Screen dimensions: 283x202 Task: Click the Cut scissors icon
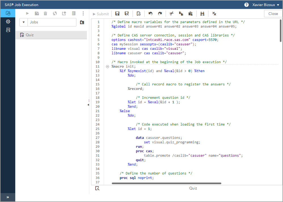[x=172, y=14]
